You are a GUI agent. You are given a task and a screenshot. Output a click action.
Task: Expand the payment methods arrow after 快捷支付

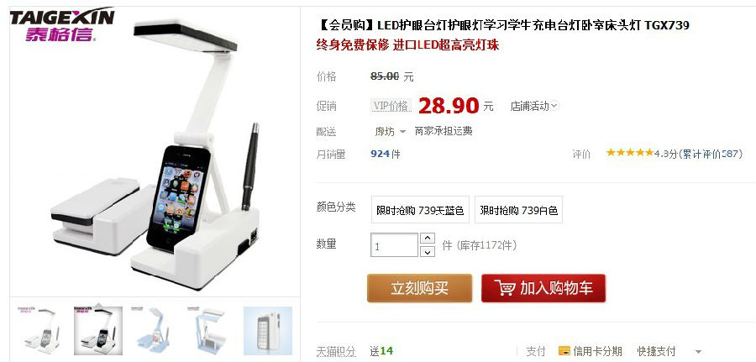tap(698, 352)
